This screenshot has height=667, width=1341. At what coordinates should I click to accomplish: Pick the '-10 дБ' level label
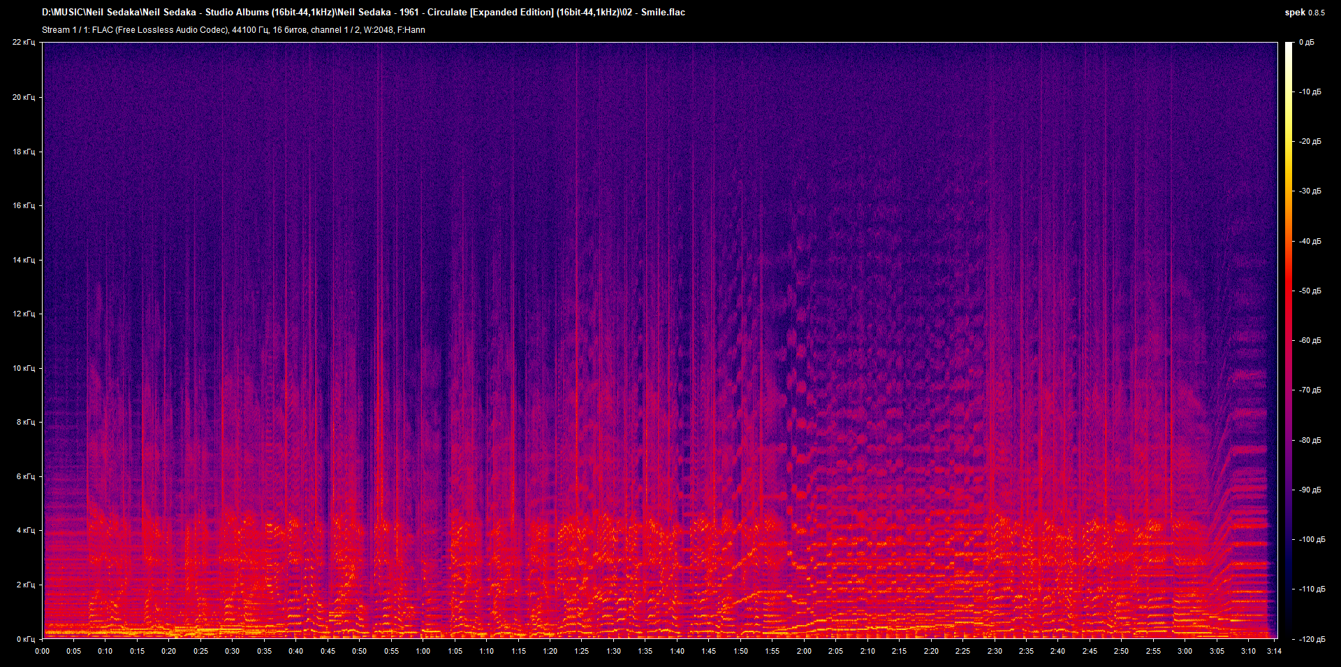pos(1310,91)
